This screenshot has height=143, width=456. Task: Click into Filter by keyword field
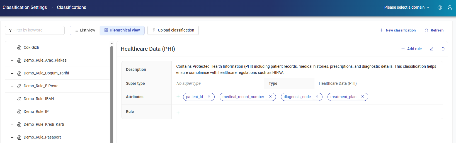(35, 30)
